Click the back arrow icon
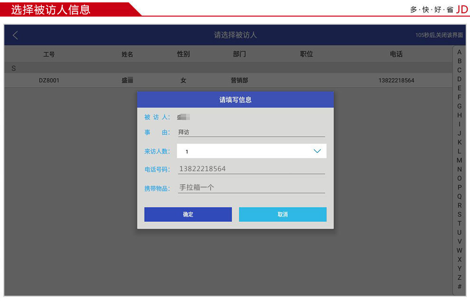The width and height of the screenshot is (470, 301). 15,35
